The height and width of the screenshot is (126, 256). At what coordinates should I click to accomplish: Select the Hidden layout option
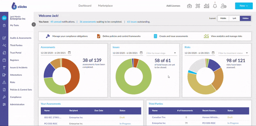click(245, 19)
